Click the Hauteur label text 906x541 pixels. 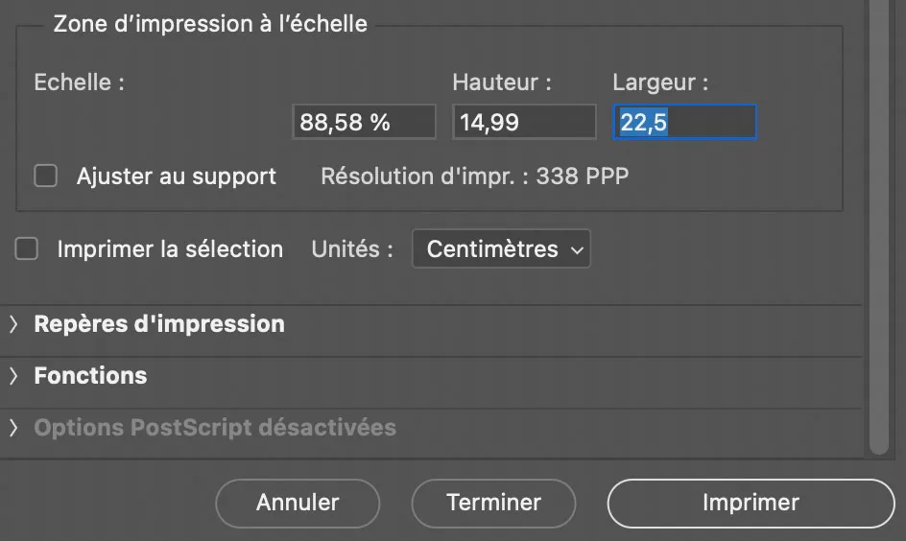502,82
